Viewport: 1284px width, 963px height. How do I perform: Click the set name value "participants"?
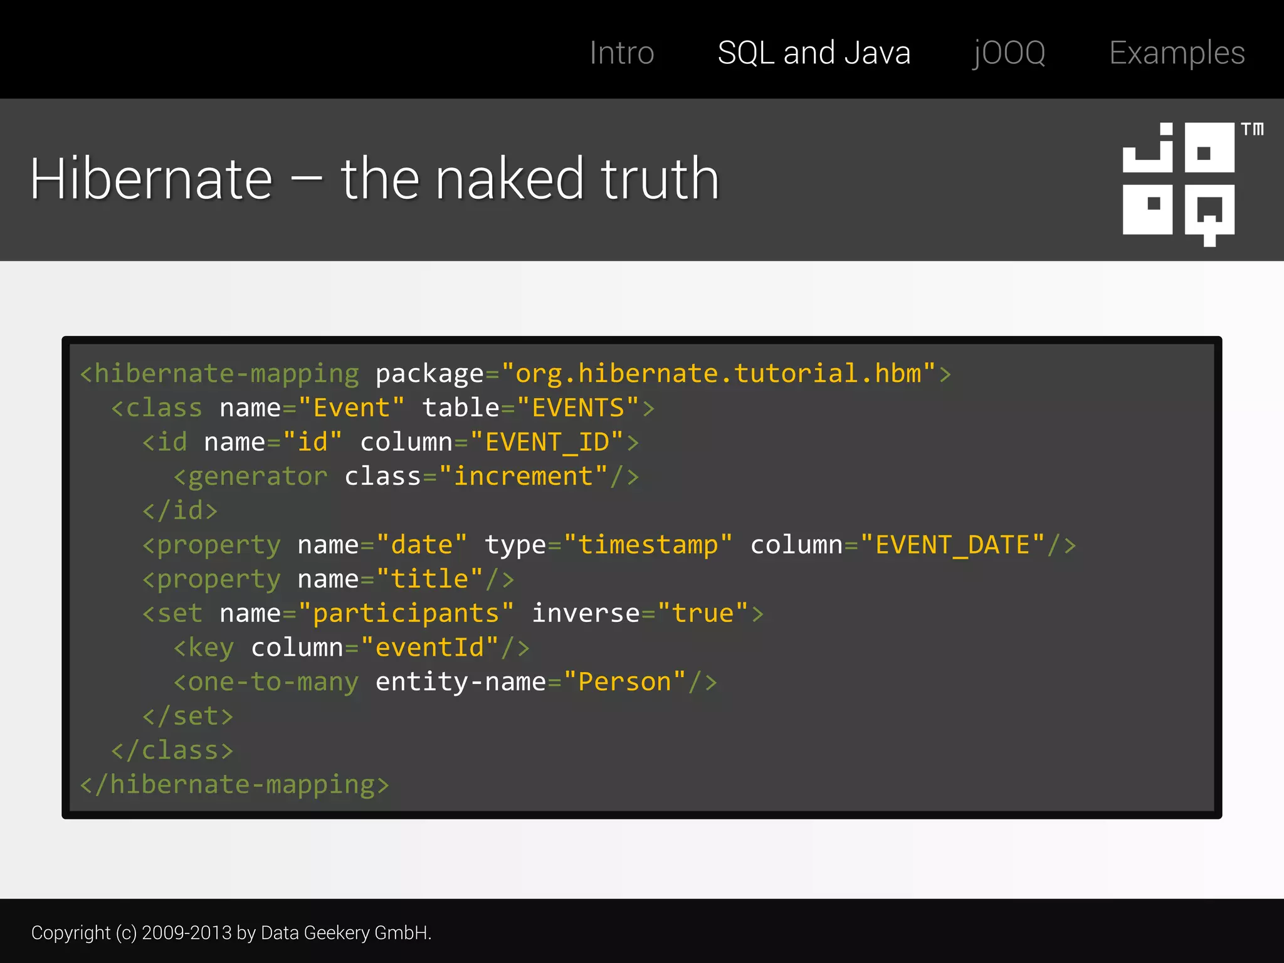click(x=406, y=614)
